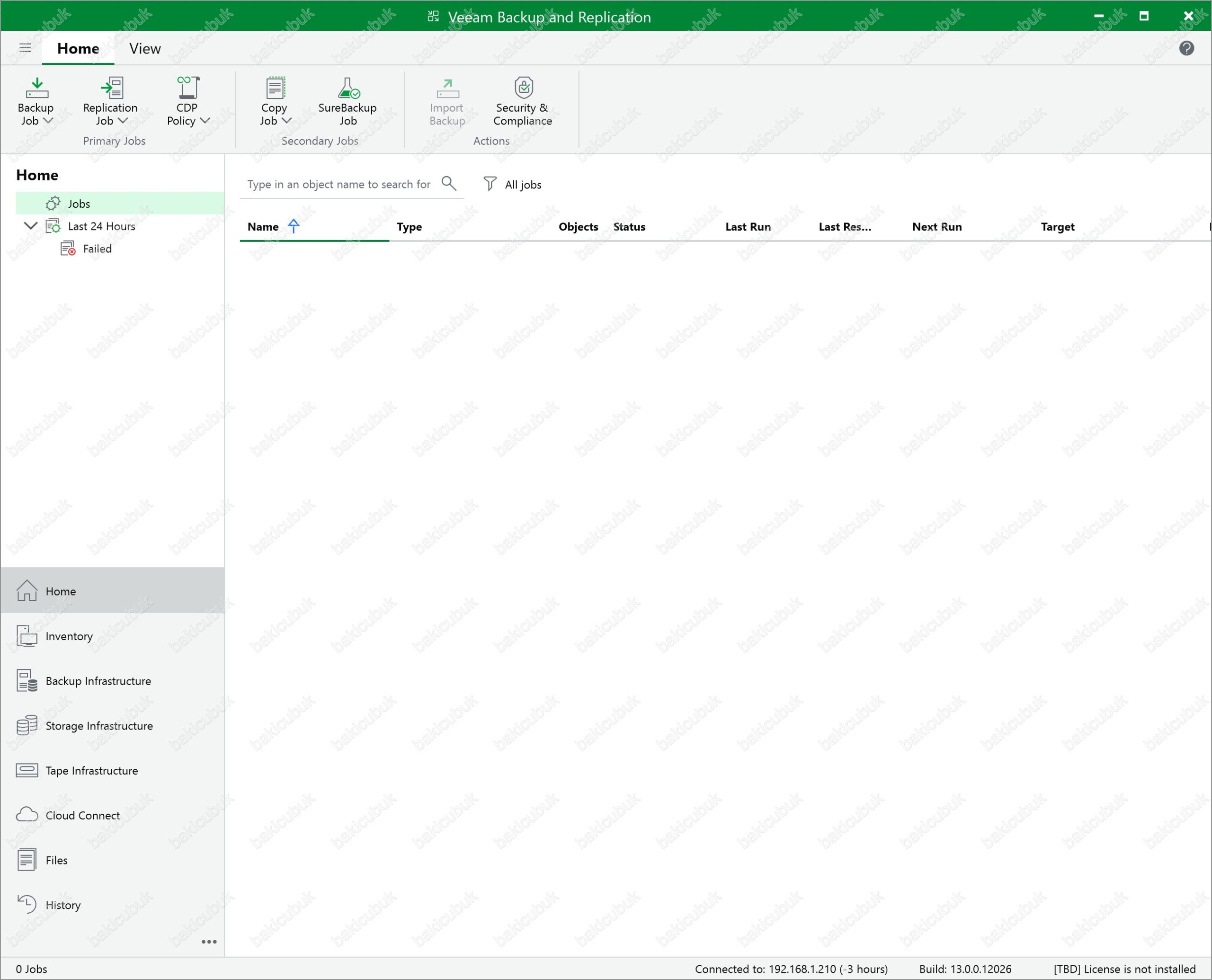Sort by the Target column header
The image size is (1212, 980).
point(1057,226)
